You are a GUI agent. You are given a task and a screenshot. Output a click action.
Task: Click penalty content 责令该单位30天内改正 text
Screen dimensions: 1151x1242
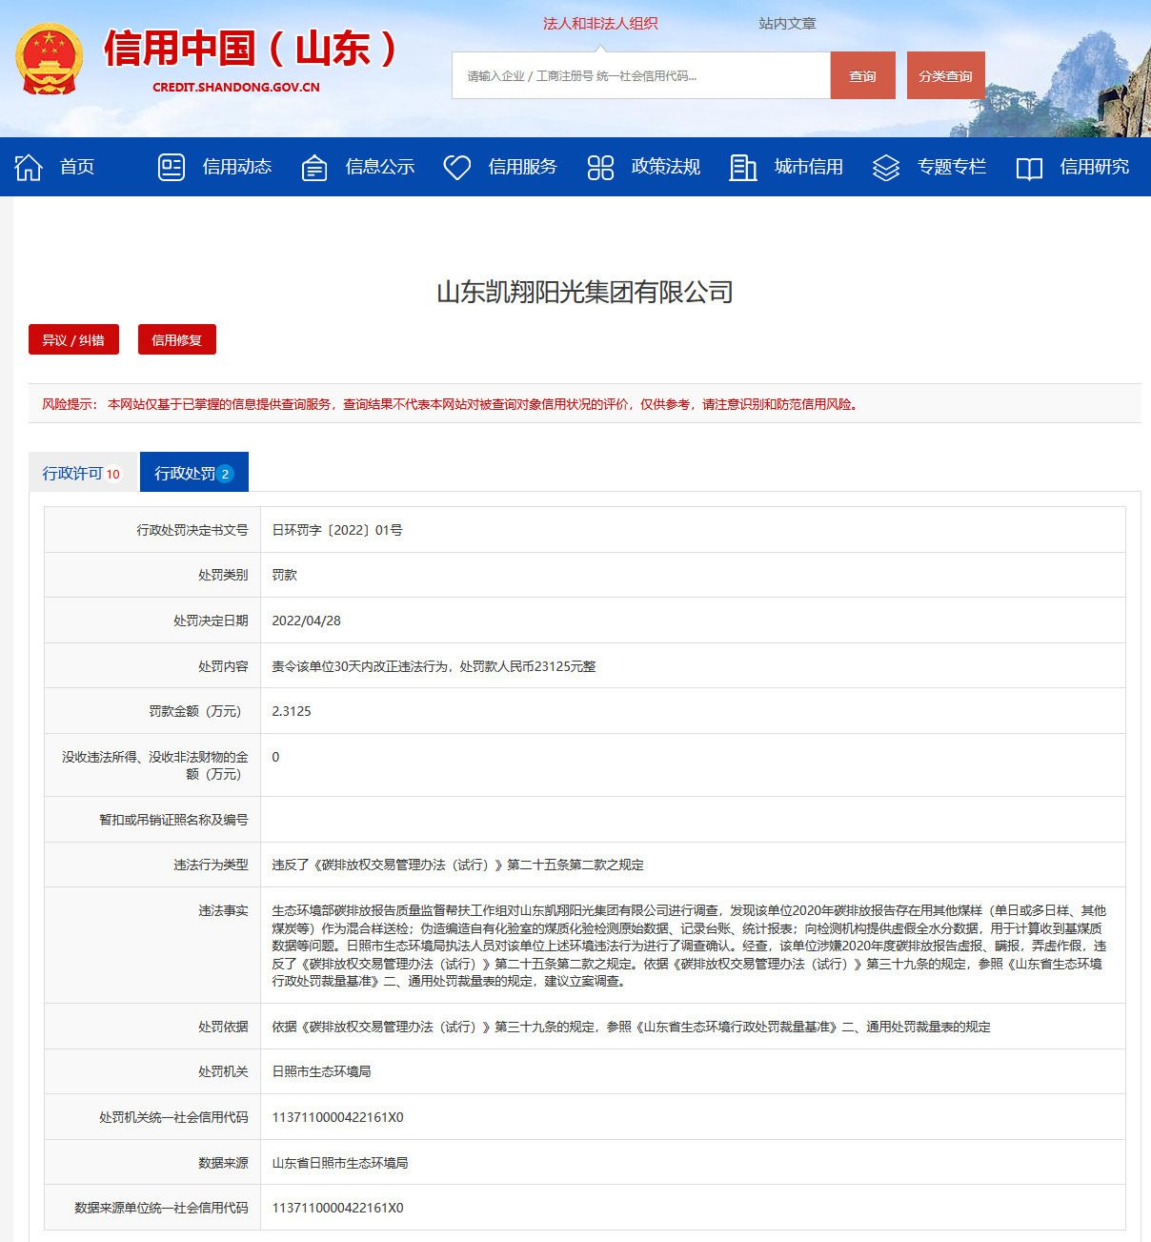(x=434, y=666)
